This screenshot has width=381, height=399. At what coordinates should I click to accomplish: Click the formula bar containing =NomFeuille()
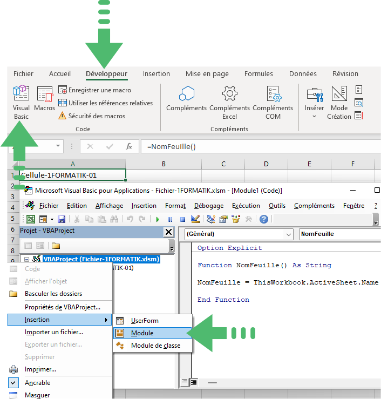click(x=261, y=146)
